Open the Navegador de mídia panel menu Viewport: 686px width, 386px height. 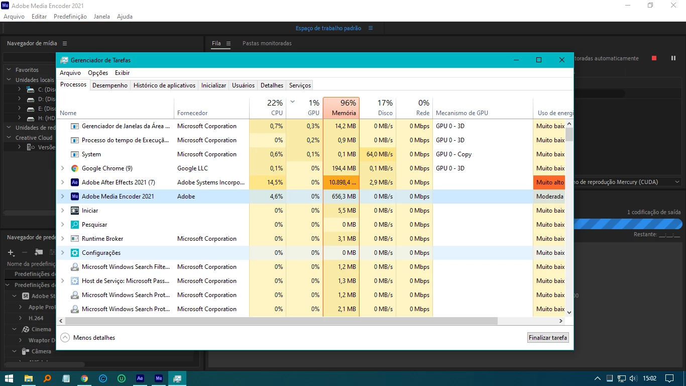(x=65, y=43)
